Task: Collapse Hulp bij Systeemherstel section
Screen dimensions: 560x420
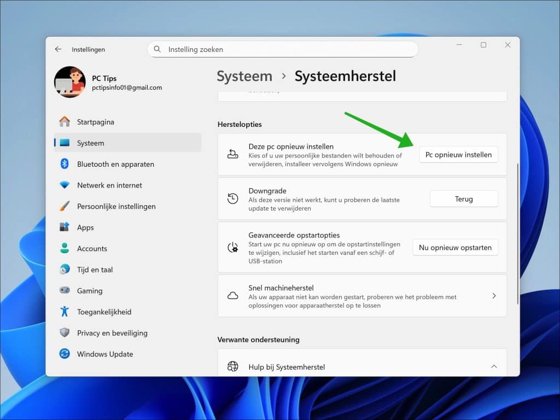Action: (x=494, y=366)
